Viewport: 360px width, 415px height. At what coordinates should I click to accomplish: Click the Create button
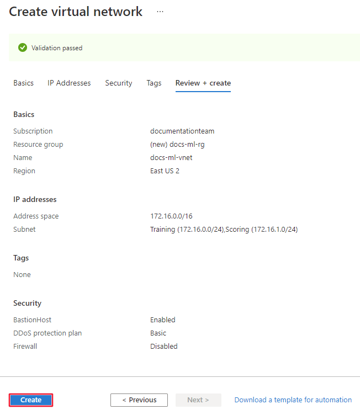(x=31, y=400)
